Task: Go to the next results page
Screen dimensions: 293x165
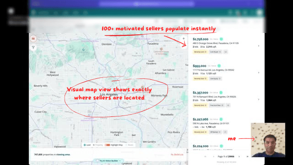Action: pyautogui.click(x=239, y=156)
